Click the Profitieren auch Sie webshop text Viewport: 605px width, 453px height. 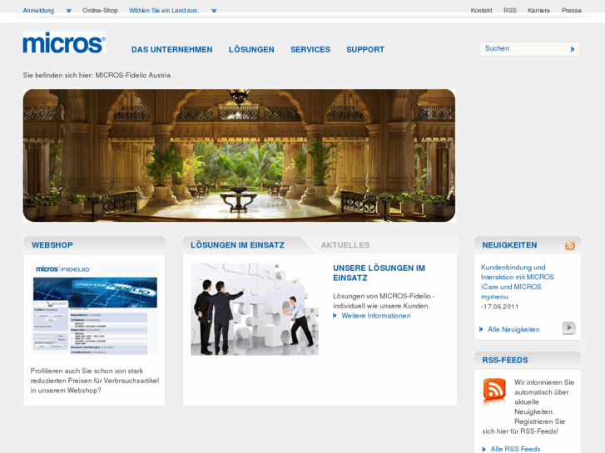(x=95, y=381)
